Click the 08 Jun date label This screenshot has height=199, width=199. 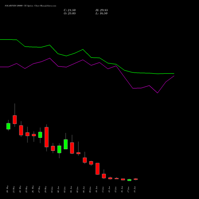coord(84,189)
